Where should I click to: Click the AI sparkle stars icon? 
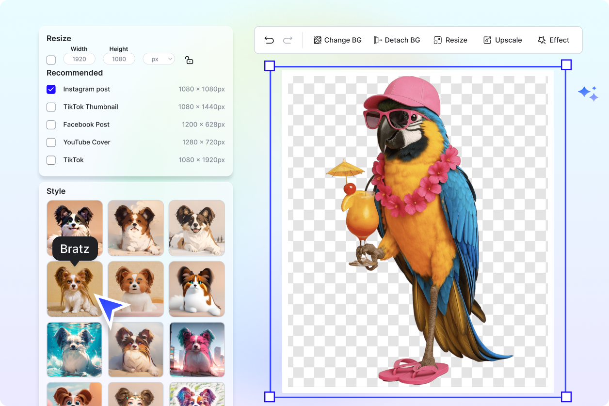click(588, 94)
